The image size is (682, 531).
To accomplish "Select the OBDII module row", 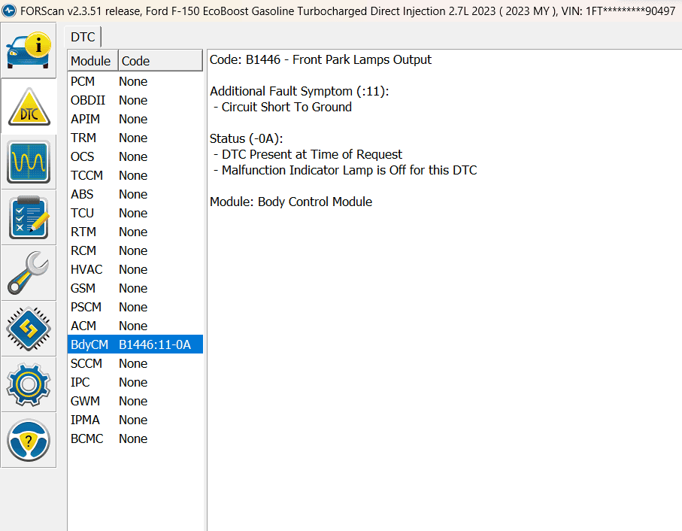I will click(x=113, y=100).
